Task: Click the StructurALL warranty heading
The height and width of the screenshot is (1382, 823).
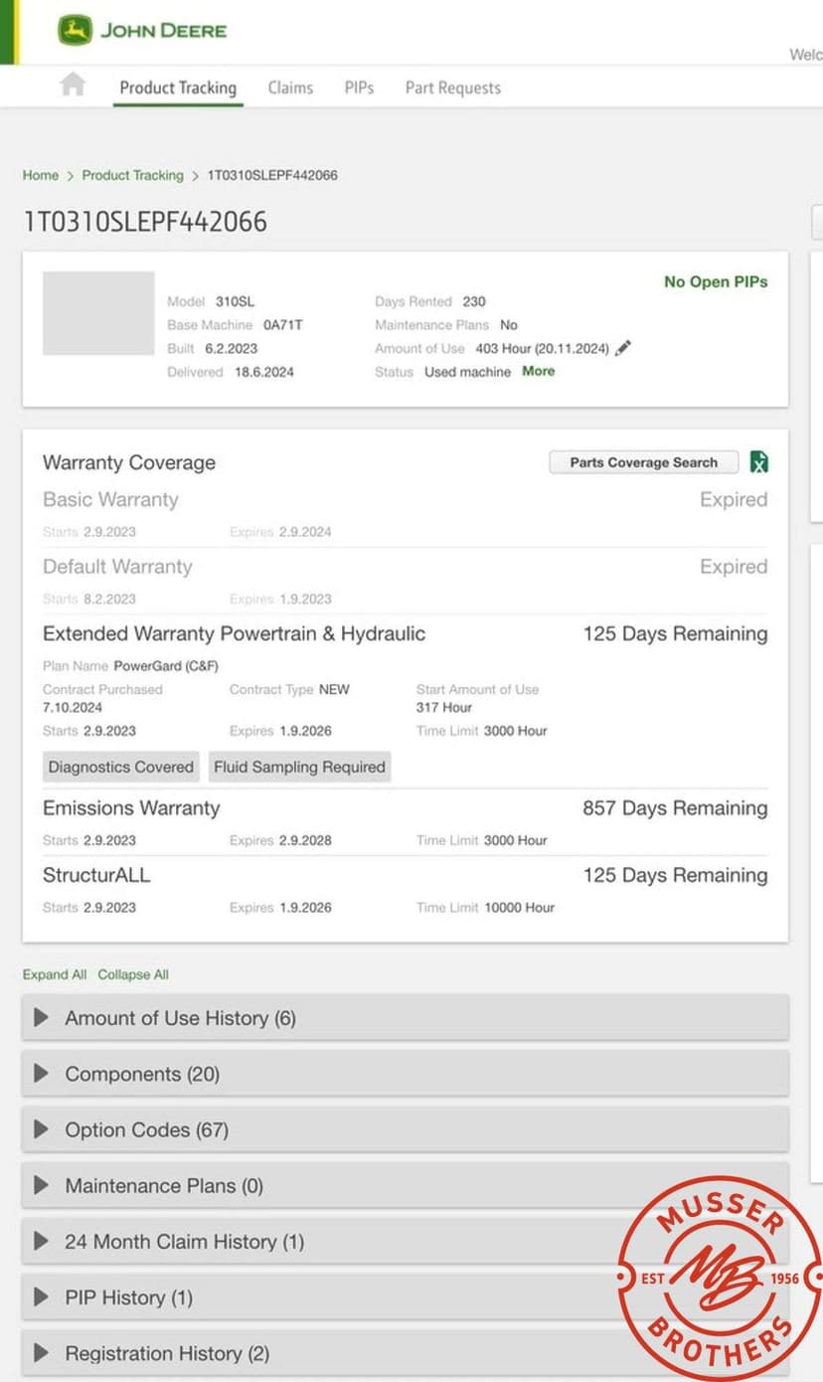Action: point(96,875)
